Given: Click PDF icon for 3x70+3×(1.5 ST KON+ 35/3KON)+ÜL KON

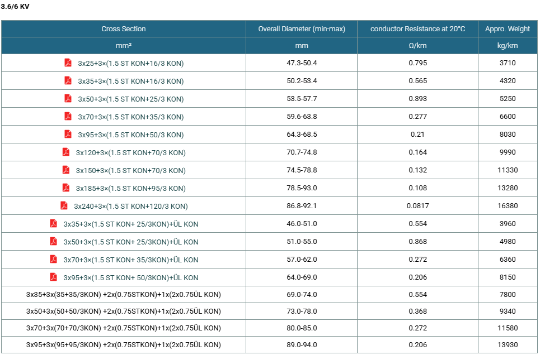Looking at the screenshot, I should [x=53, y=259].
